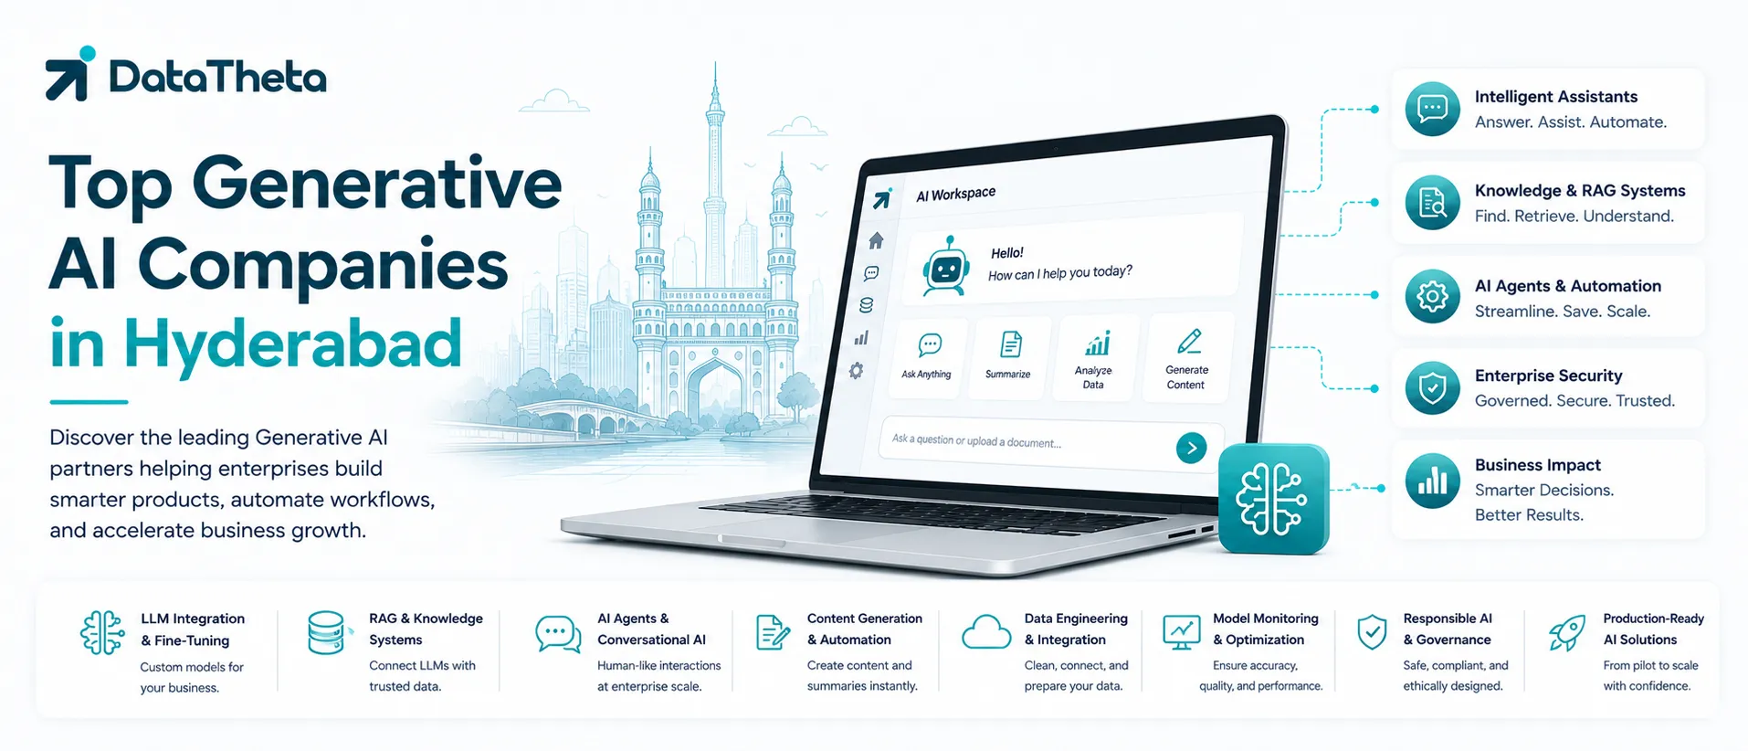Open the chat icon in AI Workspace sidebar
The width and height of the screenshot is (1748, 751).
pyautogui.click(x=871, y=273)
